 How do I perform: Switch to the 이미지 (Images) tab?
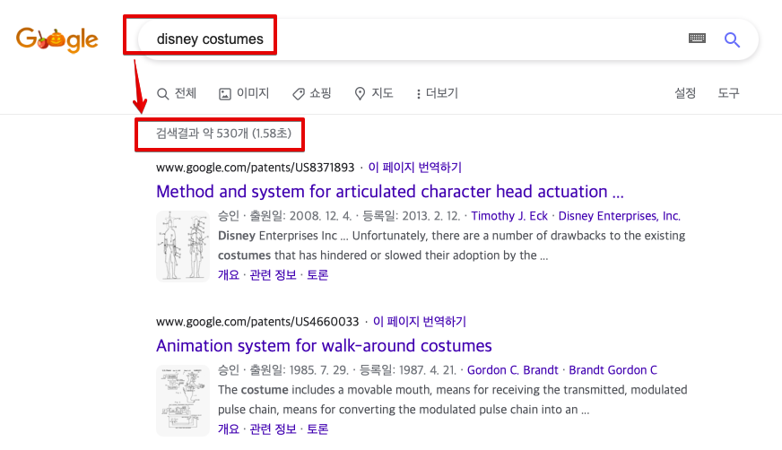pyautogui.click(x=244, y=93)
